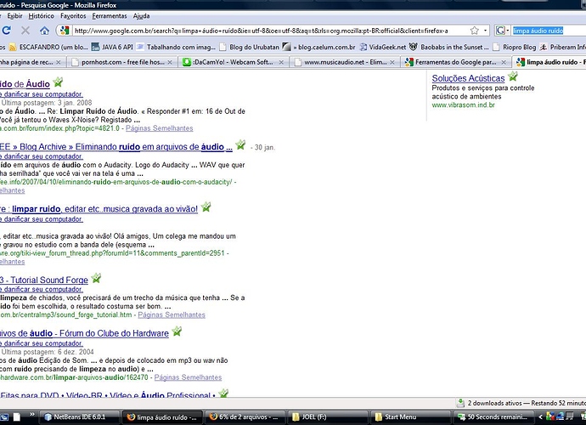The height and width of the screenshot is (425, 586).
Task: Click the star icon next to ...ido de Áudio result
Action: coord(58,82)
